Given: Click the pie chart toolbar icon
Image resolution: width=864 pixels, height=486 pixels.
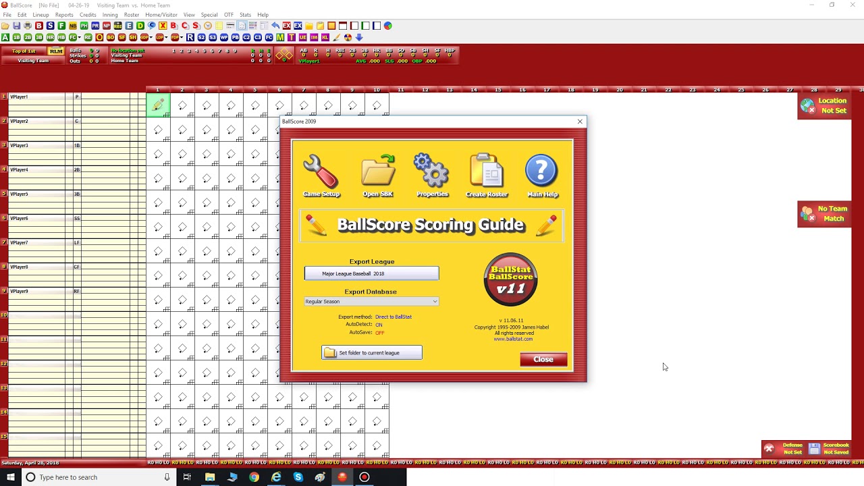Looking at the screenshot, I should coord(388,26).
